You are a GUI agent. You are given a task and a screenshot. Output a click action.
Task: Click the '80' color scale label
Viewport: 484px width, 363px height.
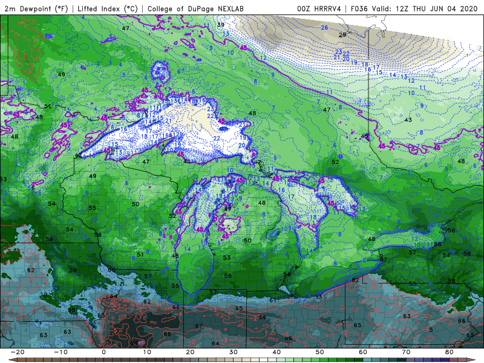tap(450, 352)
